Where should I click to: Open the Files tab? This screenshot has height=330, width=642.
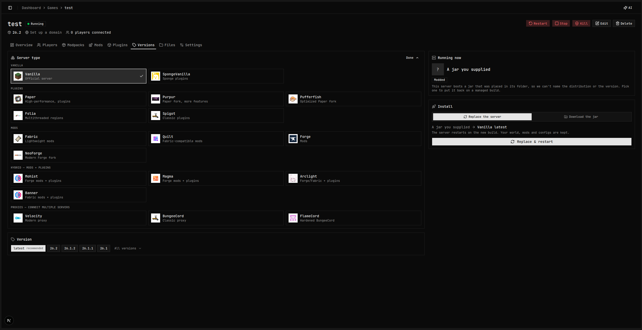coord(167,45)
